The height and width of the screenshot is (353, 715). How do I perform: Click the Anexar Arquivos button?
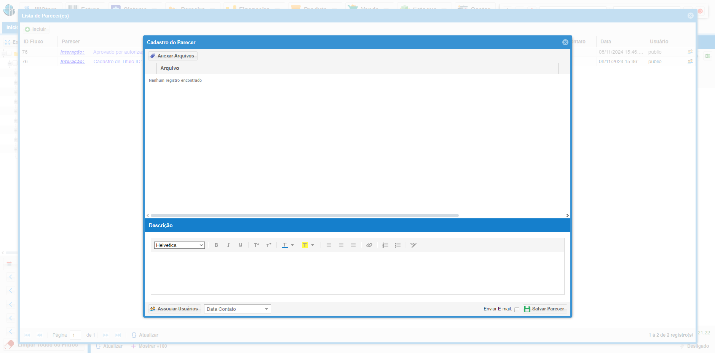point(172,56)
